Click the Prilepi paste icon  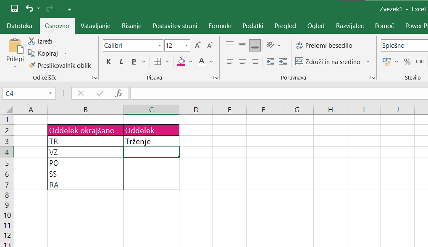[x=16, y=46]
